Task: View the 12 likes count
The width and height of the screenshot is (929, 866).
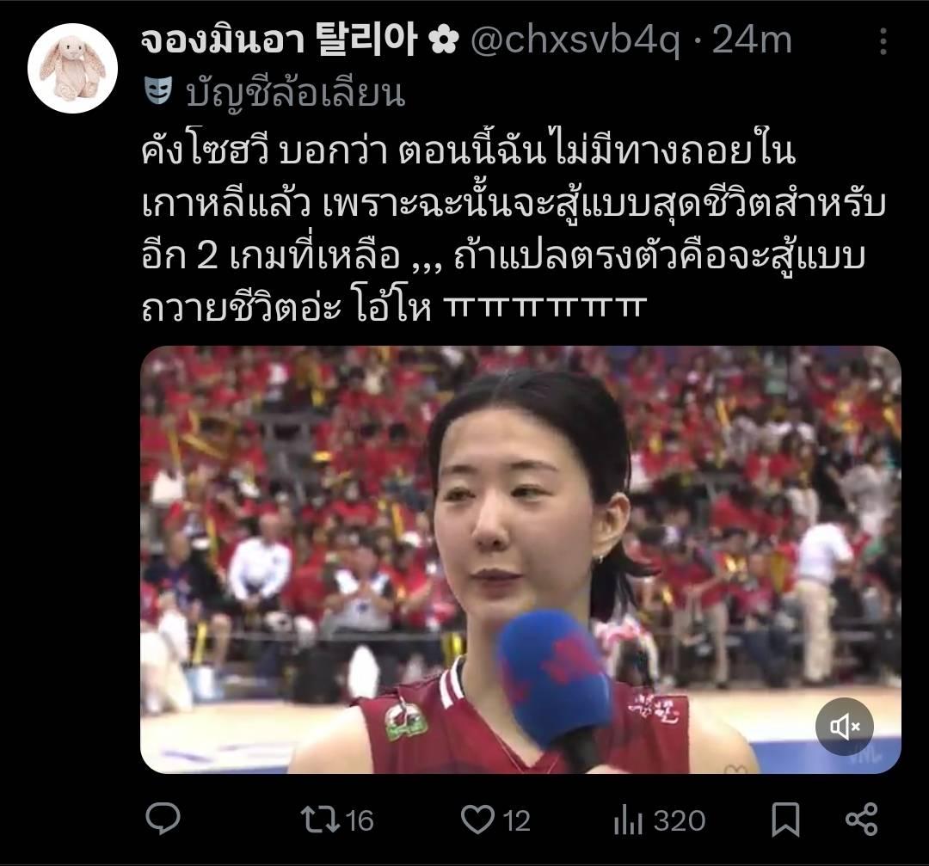Action: [x=517, y=821]
